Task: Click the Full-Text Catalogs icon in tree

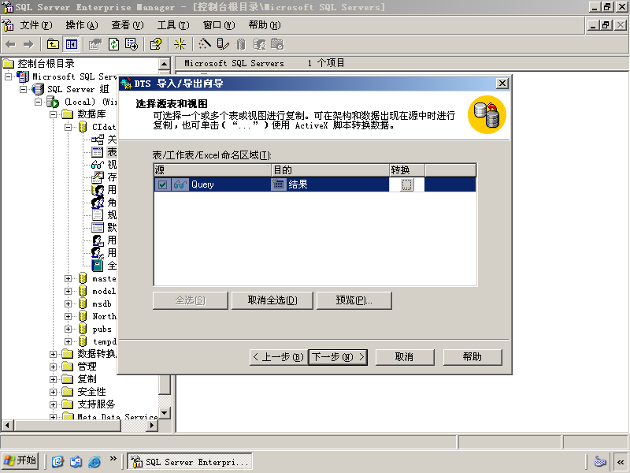Action: [x=98, y=266]
